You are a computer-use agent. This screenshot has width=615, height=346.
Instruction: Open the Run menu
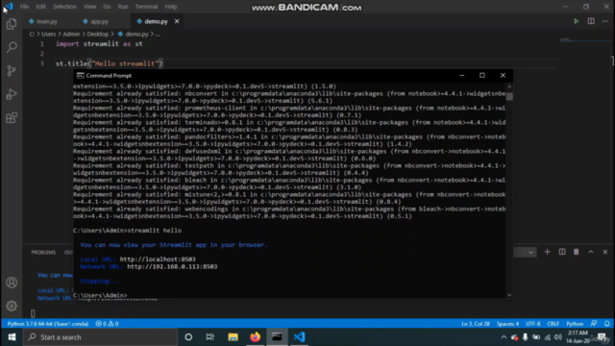[x=123, y=7]
